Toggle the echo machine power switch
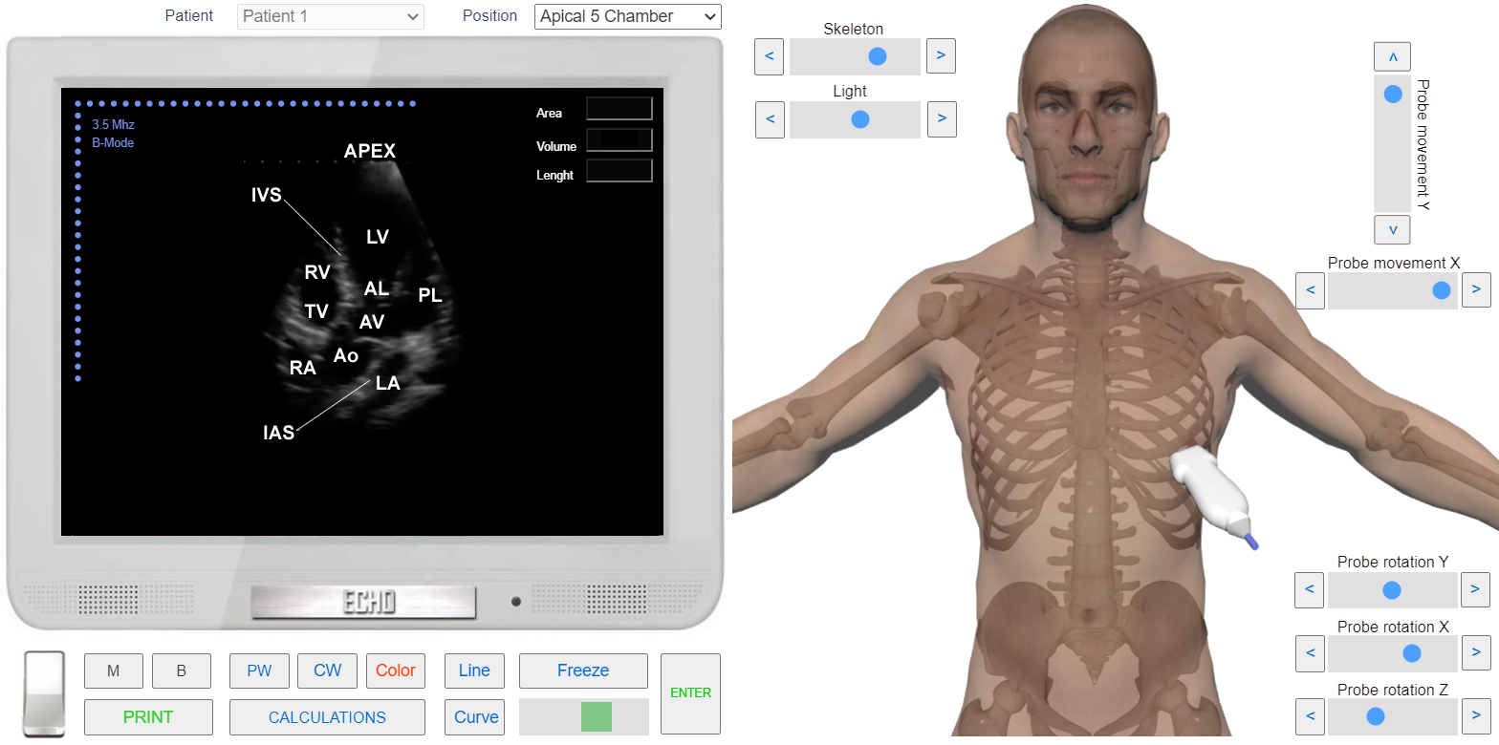Image resolution: width=1499 pixels, height=745 pixels. (44, 694)
